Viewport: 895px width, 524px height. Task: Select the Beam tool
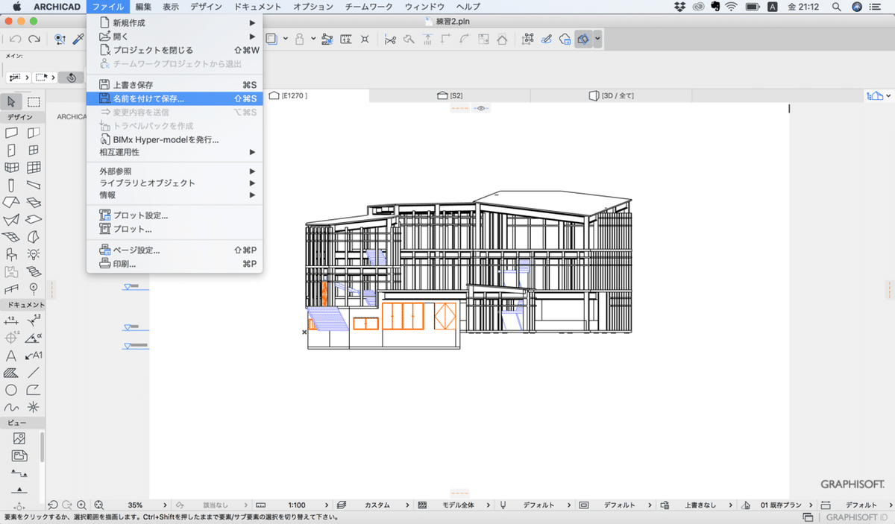pos(34,184)
